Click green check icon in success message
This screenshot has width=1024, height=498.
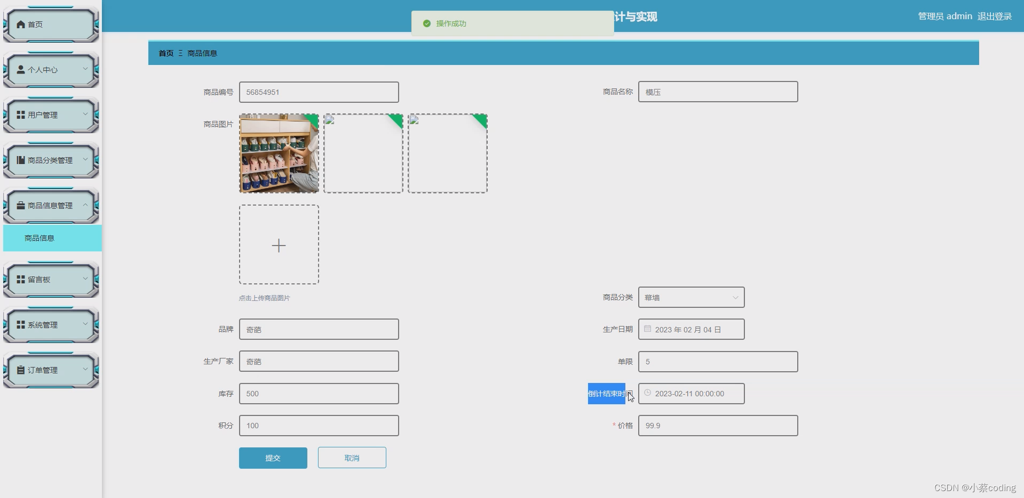pyautogui.click(x=426, y=23)
